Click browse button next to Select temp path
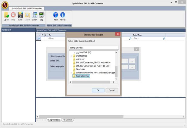This screenshot has width=187, height=128. 132,67
